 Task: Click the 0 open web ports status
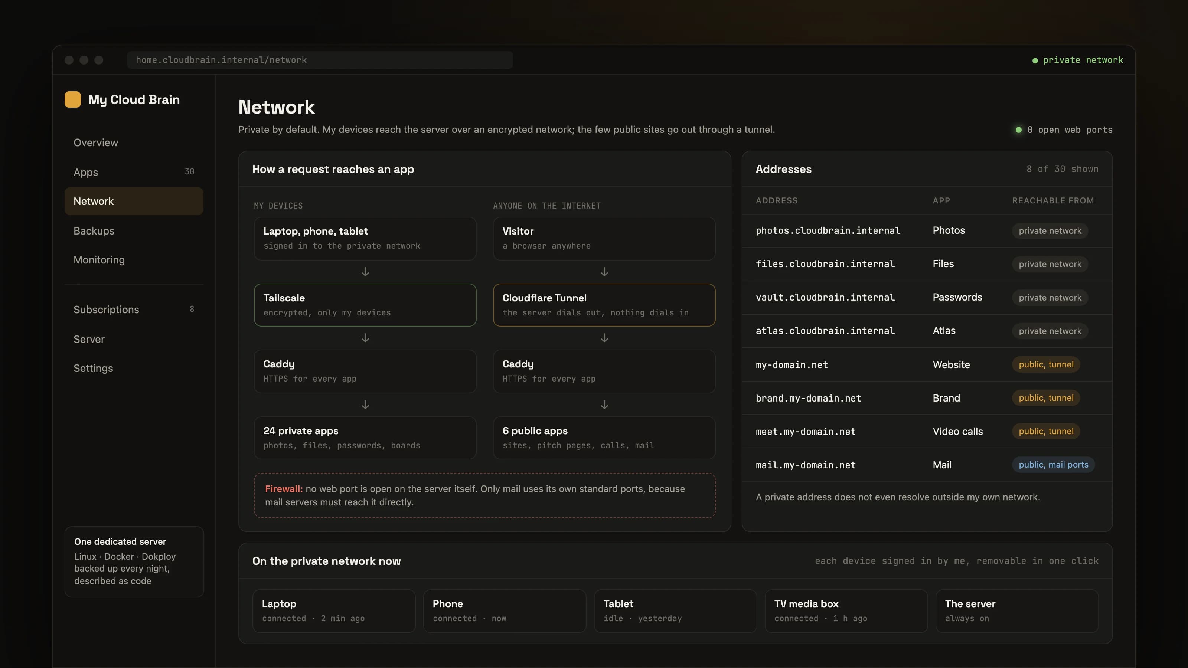click(1064, 130)
